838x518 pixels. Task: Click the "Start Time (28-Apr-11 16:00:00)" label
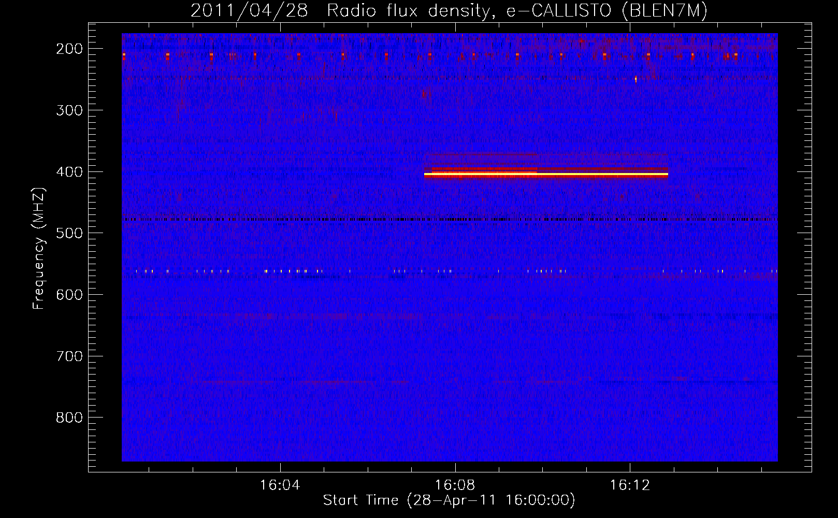(x=449, y=500)
